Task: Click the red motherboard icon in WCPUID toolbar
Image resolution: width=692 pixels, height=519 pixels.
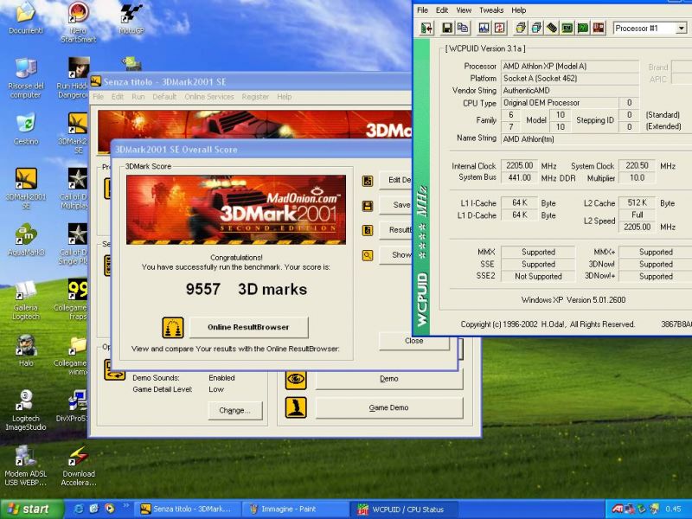Action: tap(599, 29)
